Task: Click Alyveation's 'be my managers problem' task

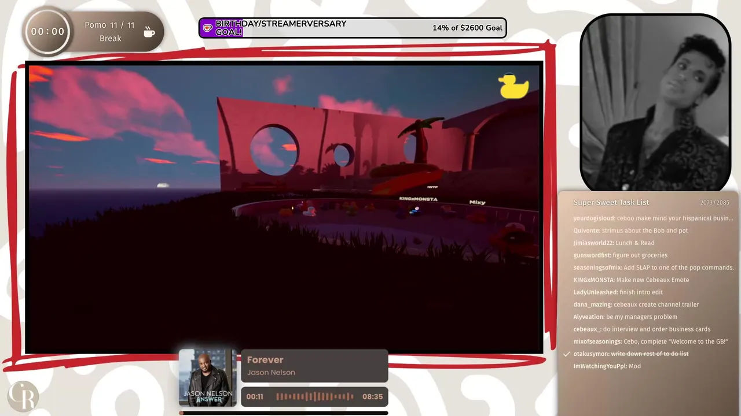Action: pyautogui.click(x=625, y=317)
